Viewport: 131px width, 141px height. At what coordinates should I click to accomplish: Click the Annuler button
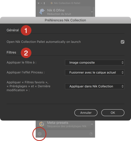[86, 113]
